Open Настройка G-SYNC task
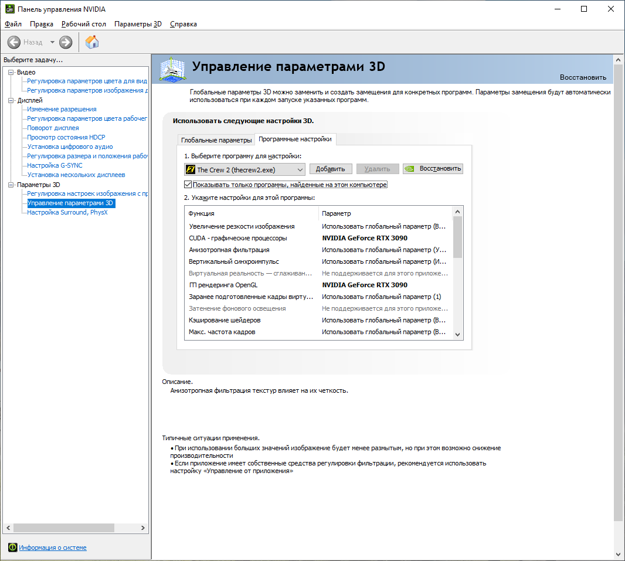The image size is (625, 561). [55, 165]
